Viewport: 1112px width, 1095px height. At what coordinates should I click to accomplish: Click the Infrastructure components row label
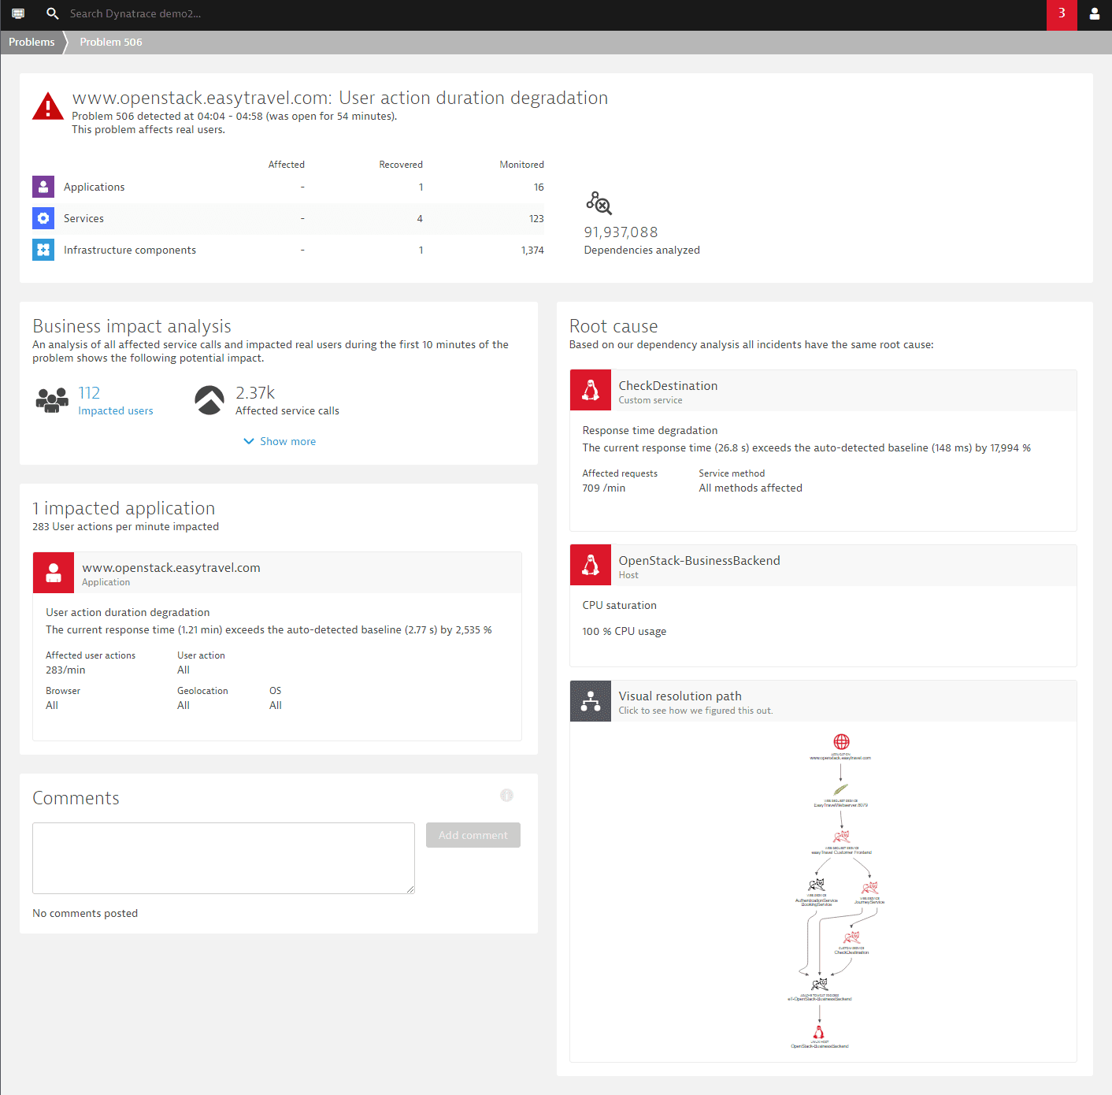click(130, 250)
